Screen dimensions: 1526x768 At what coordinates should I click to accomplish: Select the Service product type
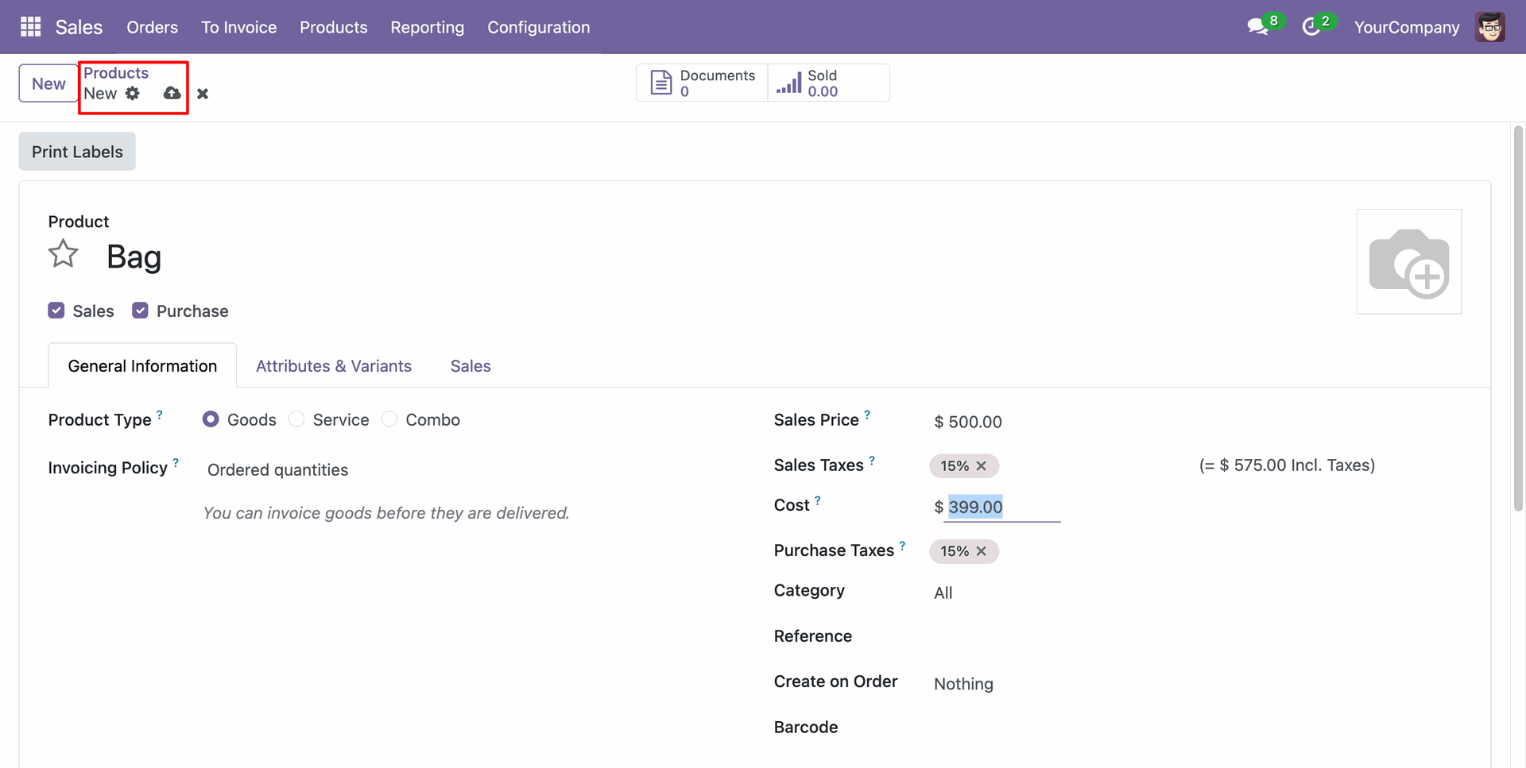[296, 419]
